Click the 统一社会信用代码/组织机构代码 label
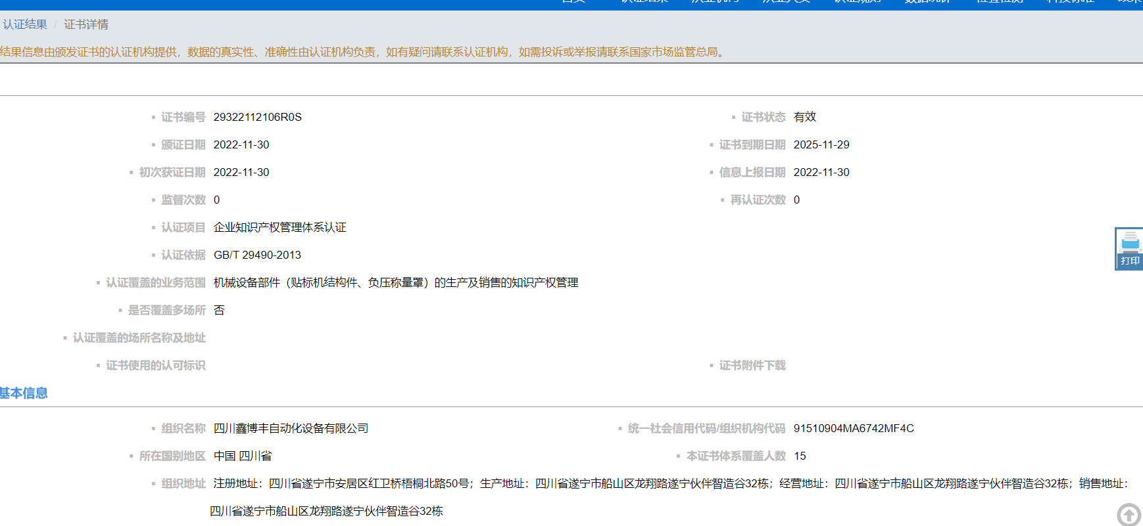This screenshot has height=526, width=1143. coord(707,428)
